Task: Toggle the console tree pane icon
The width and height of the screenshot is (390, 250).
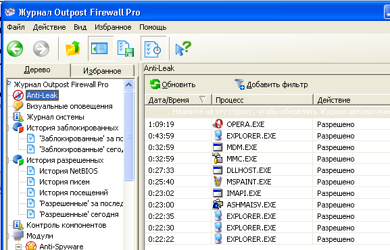Action: [100, 49]
